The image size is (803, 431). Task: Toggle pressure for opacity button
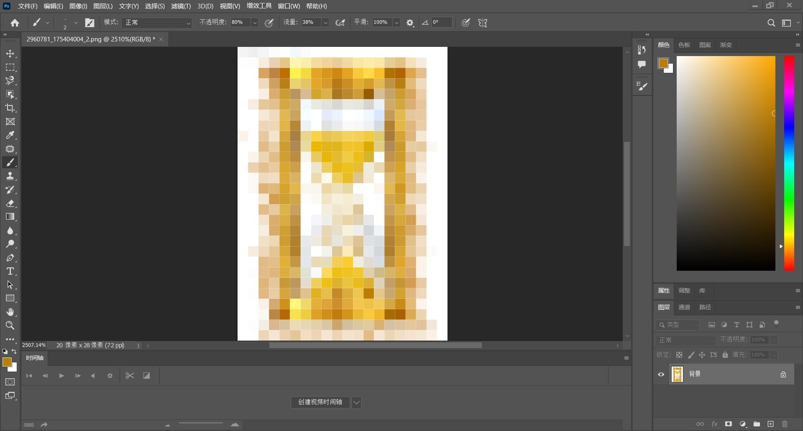tap(269, 23)
